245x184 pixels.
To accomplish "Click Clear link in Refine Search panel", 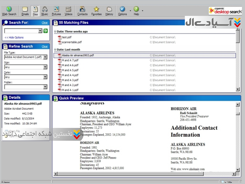I will point(45,46).
